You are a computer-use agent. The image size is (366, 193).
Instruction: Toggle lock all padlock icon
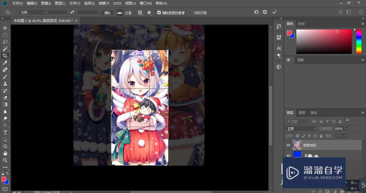coord(321,136)
